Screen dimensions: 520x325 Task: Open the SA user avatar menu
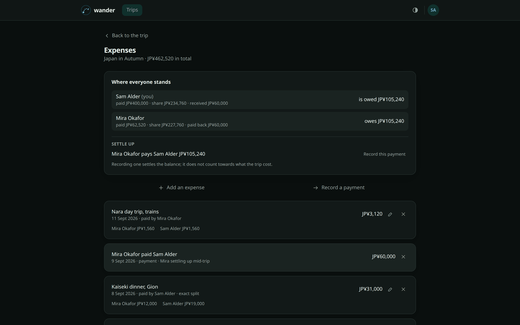[433, 10]
